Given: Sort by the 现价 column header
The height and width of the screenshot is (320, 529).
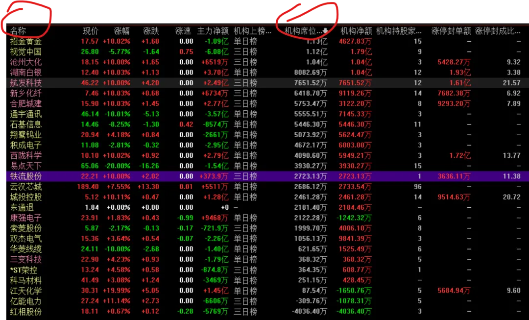Looking at the screenshot, I should point(91,31).
